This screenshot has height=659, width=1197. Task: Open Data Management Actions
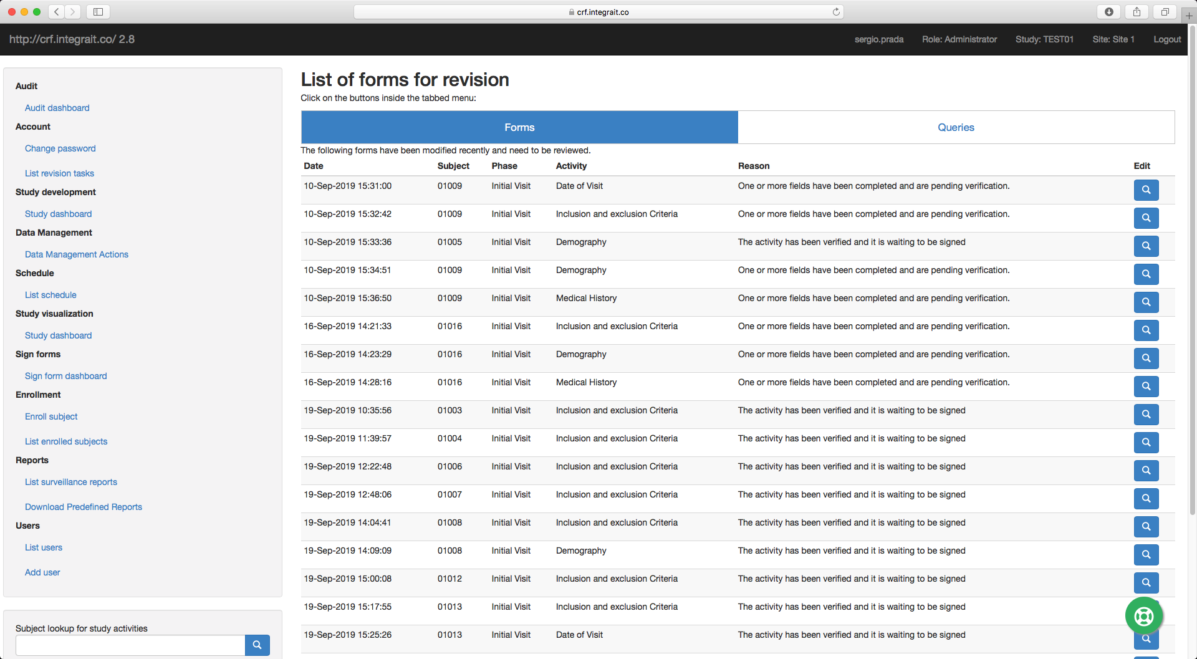point(76,254)
